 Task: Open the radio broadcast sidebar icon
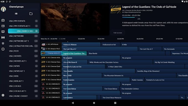click(3, 37)
